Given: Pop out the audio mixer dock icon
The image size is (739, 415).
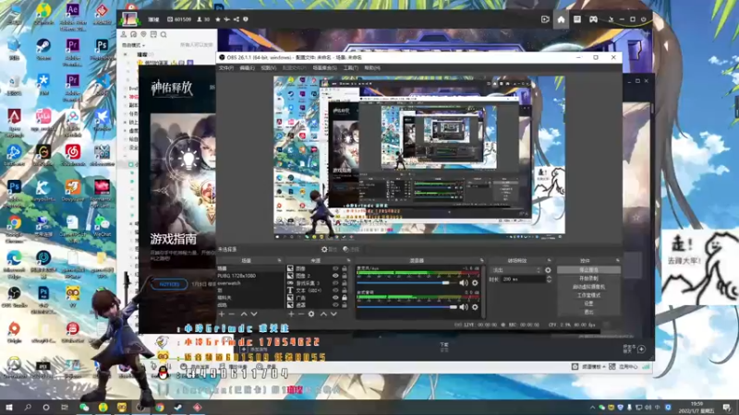Looking at the screenshot, I should tap(481, 260).
